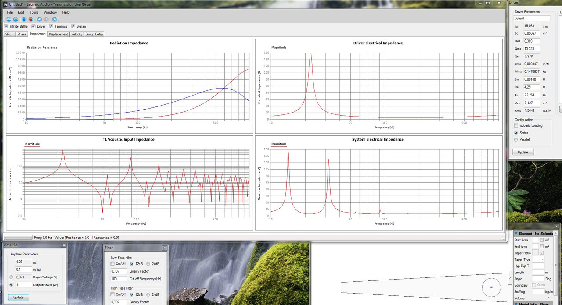The width and height of the screenshot is (562, 305).
Task: Choose Output Voltage (V) in the Amplifier panel
Action: tap(11, 277)
